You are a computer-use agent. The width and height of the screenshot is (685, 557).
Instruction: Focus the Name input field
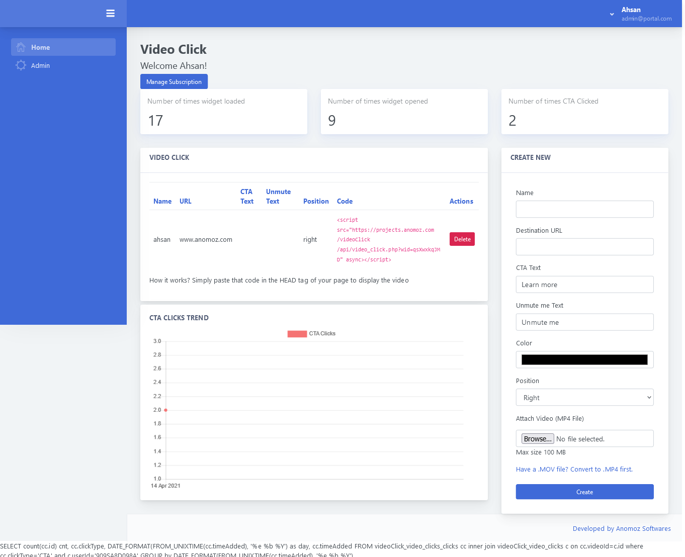[x=584, y=209]
